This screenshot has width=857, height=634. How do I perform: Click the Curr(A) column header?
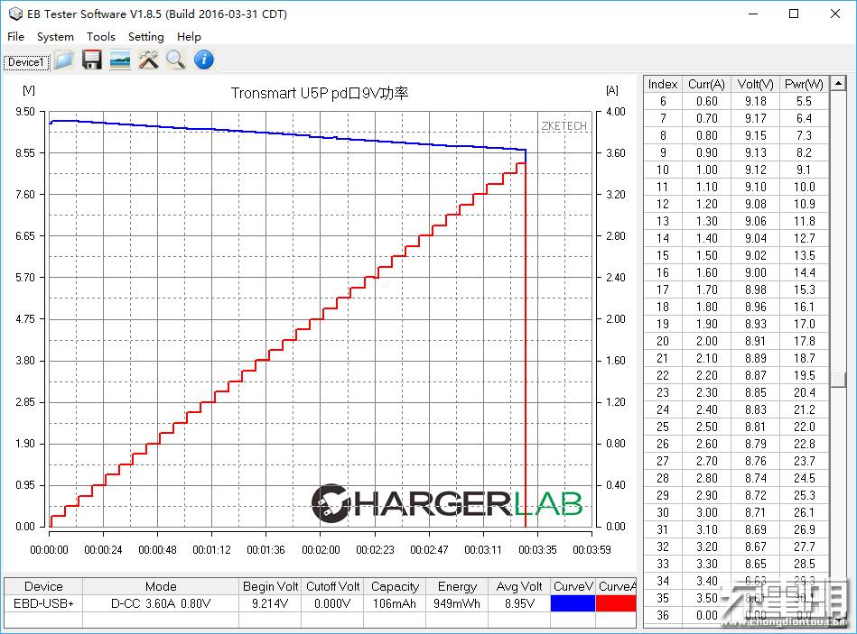706,84
